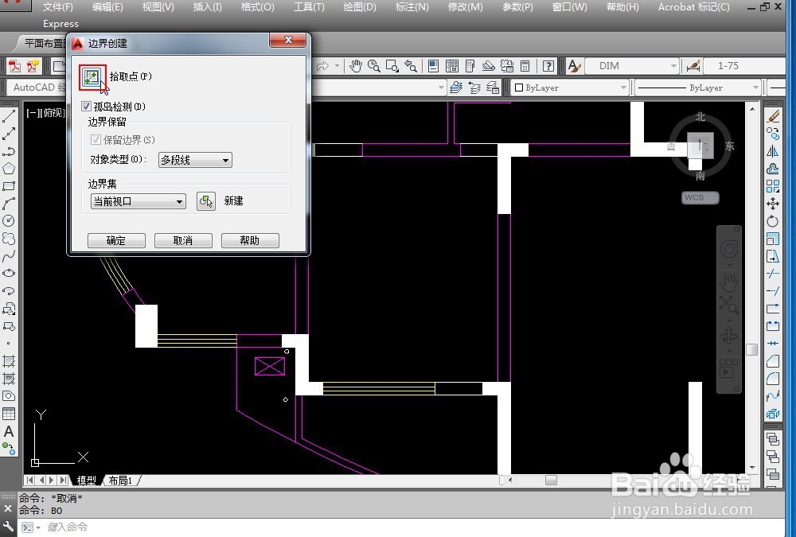Select the Trim tool in right toolbar
Screen dimensions: 796x537
pyautogui.click(x=773, y=274)
